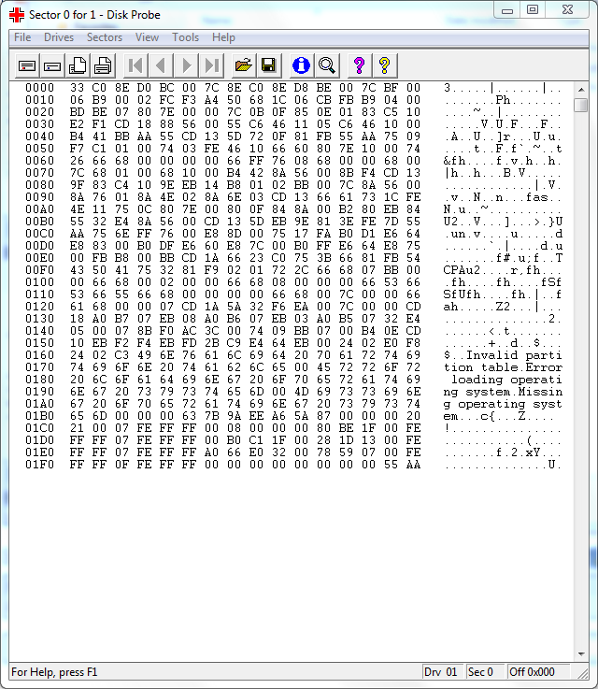Click offset label 0040
The height and width of the screenshot is (689, 598).
coord(39,136)
